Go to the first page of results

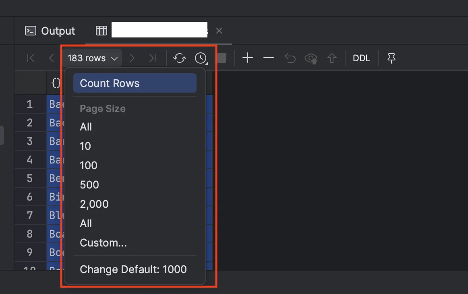pyautogui.click(x=31, y=58)
